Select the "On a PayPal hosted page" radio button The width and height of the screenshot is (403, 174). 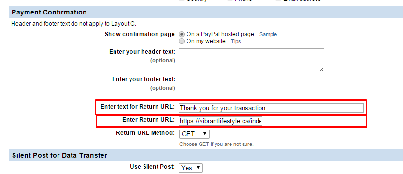(x=182, y=34)
